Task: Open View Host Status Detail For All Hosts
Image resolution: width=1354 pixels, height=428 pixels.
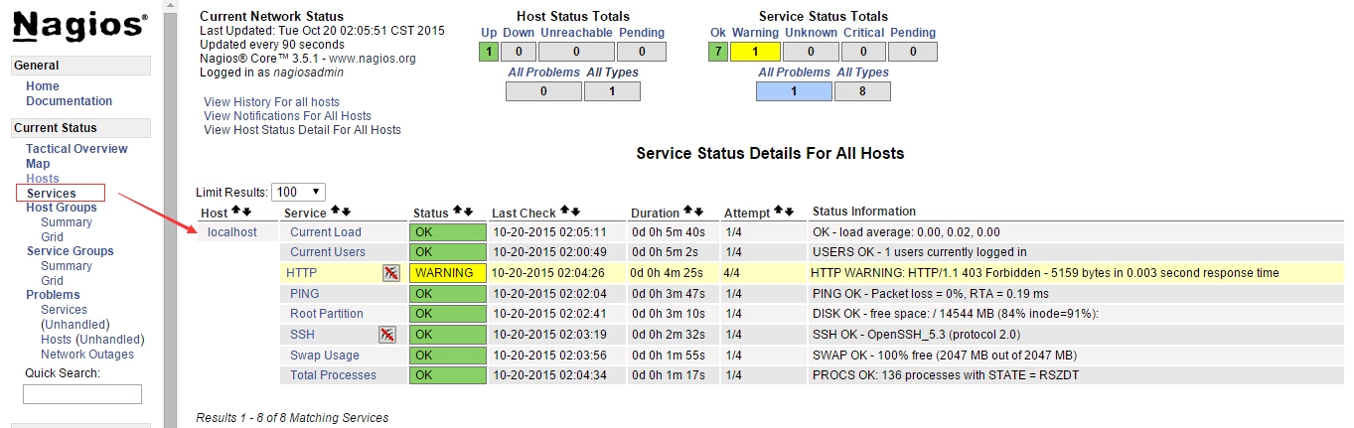Action: [302, 130]
